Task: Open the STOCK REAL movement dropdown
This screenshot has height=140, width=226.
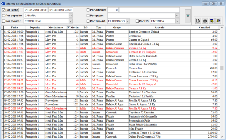Action: click(71, 21)
